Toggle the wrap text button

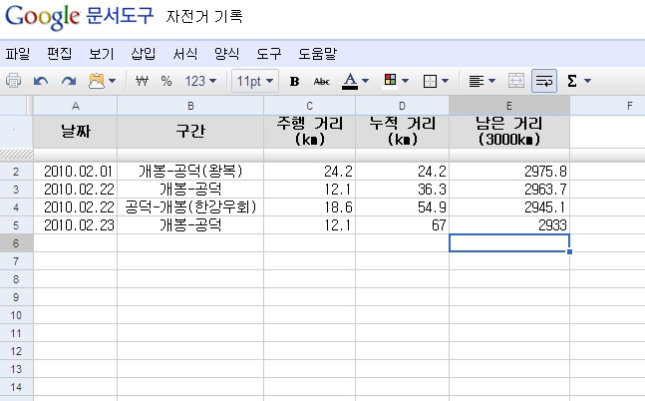click(x=544, y=81)
